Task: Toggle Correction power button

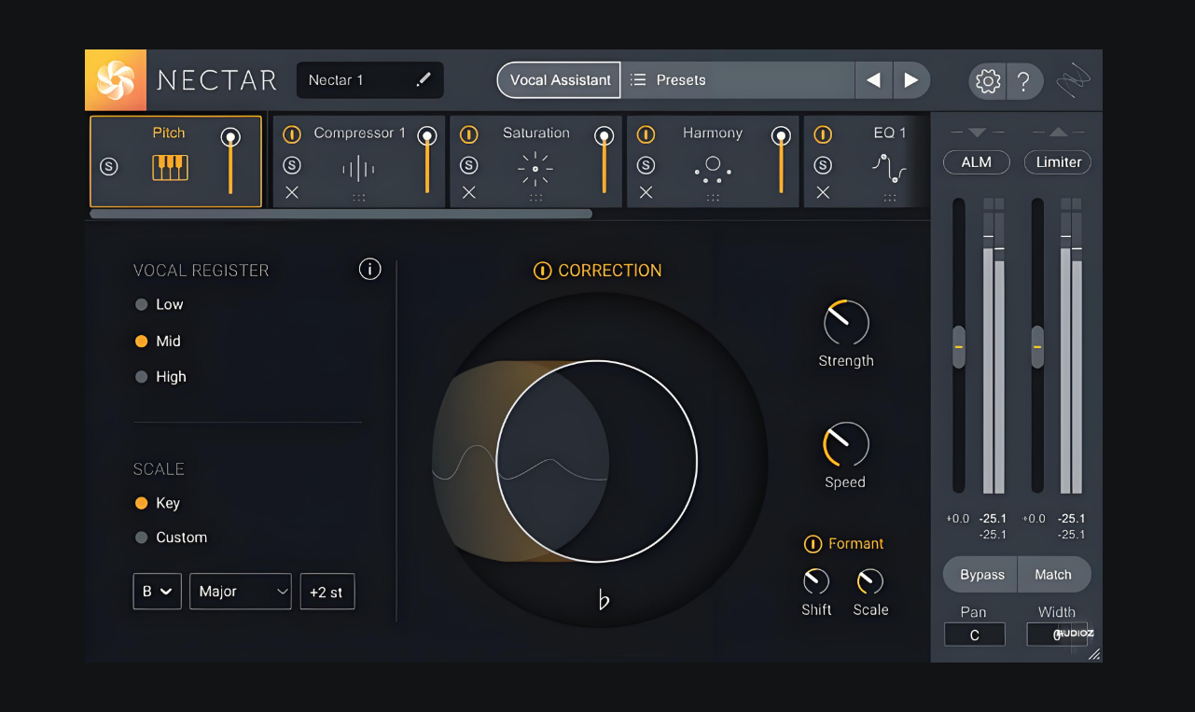Action: click(542, 271)
